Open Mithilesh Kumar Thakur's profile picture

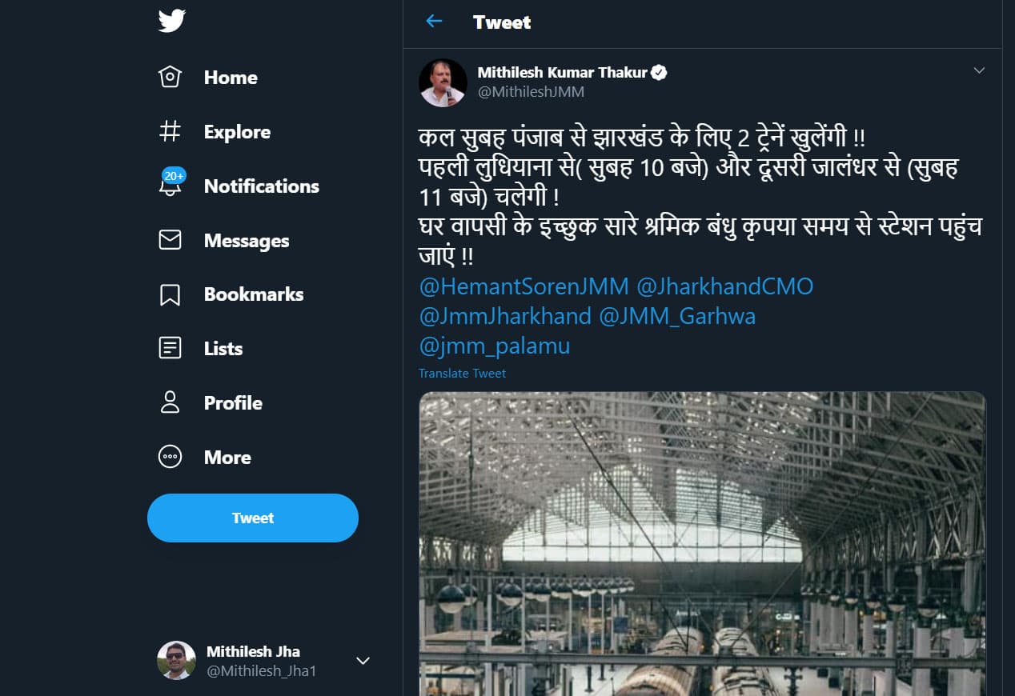pyautogui.click(x=442, y=82)
